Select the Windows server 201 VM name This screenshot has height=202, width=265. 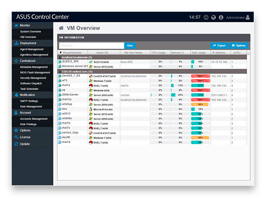click(75, 66)
